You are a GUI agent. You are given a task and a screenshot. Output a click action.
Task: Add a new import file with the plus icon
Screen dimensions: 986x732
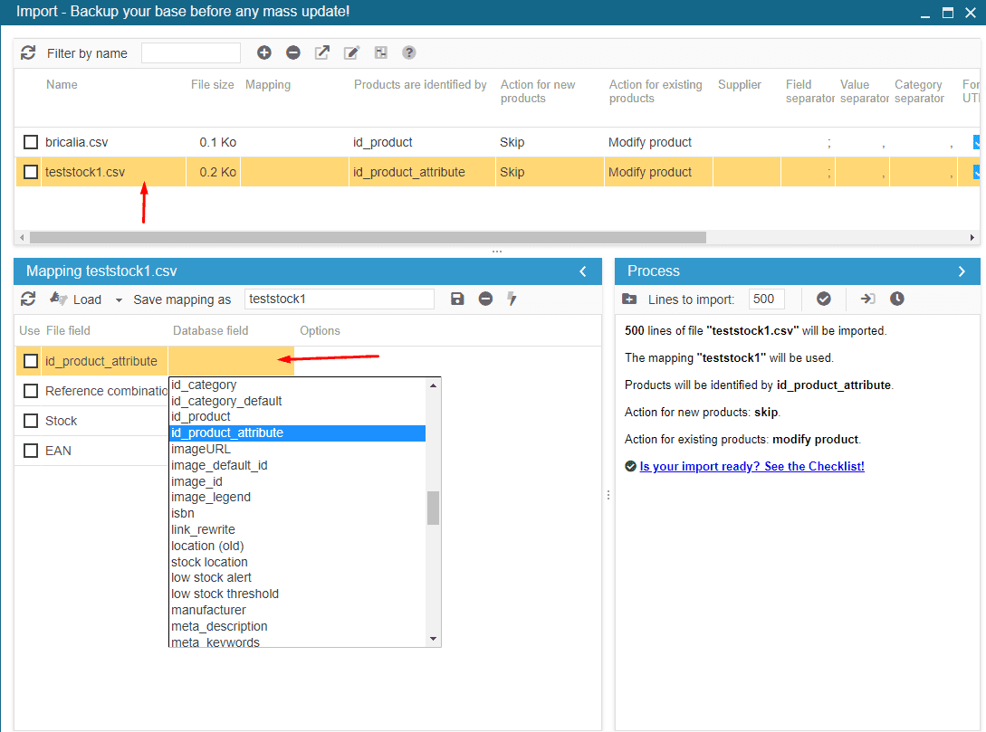coord(264,52)
